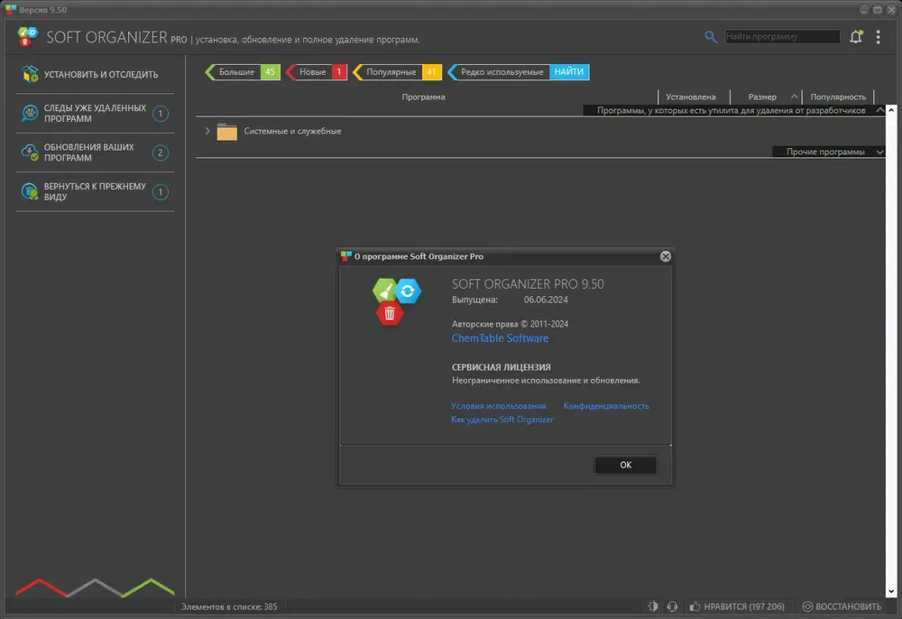Click the badge 2 beside Обновления ваших программ
This screenshot has height=619, width=902.
161,152
